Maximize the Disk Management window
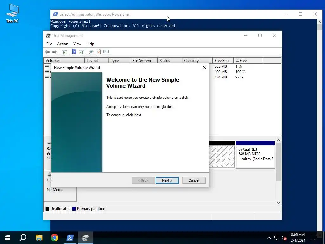This screenshot has height=244, width=325. [x=260, y=36]
